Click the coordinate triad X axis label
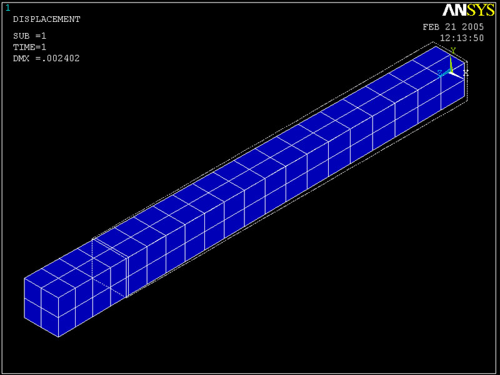This screenshot has height=375, width=500. click(x=466, y=73)
